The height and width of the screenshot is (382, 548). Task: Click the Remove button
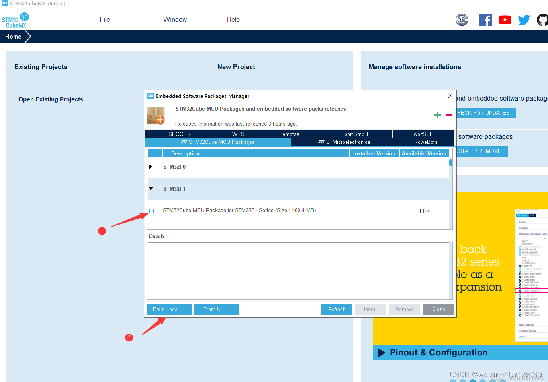pyautogui.click(x=405, y=309)
